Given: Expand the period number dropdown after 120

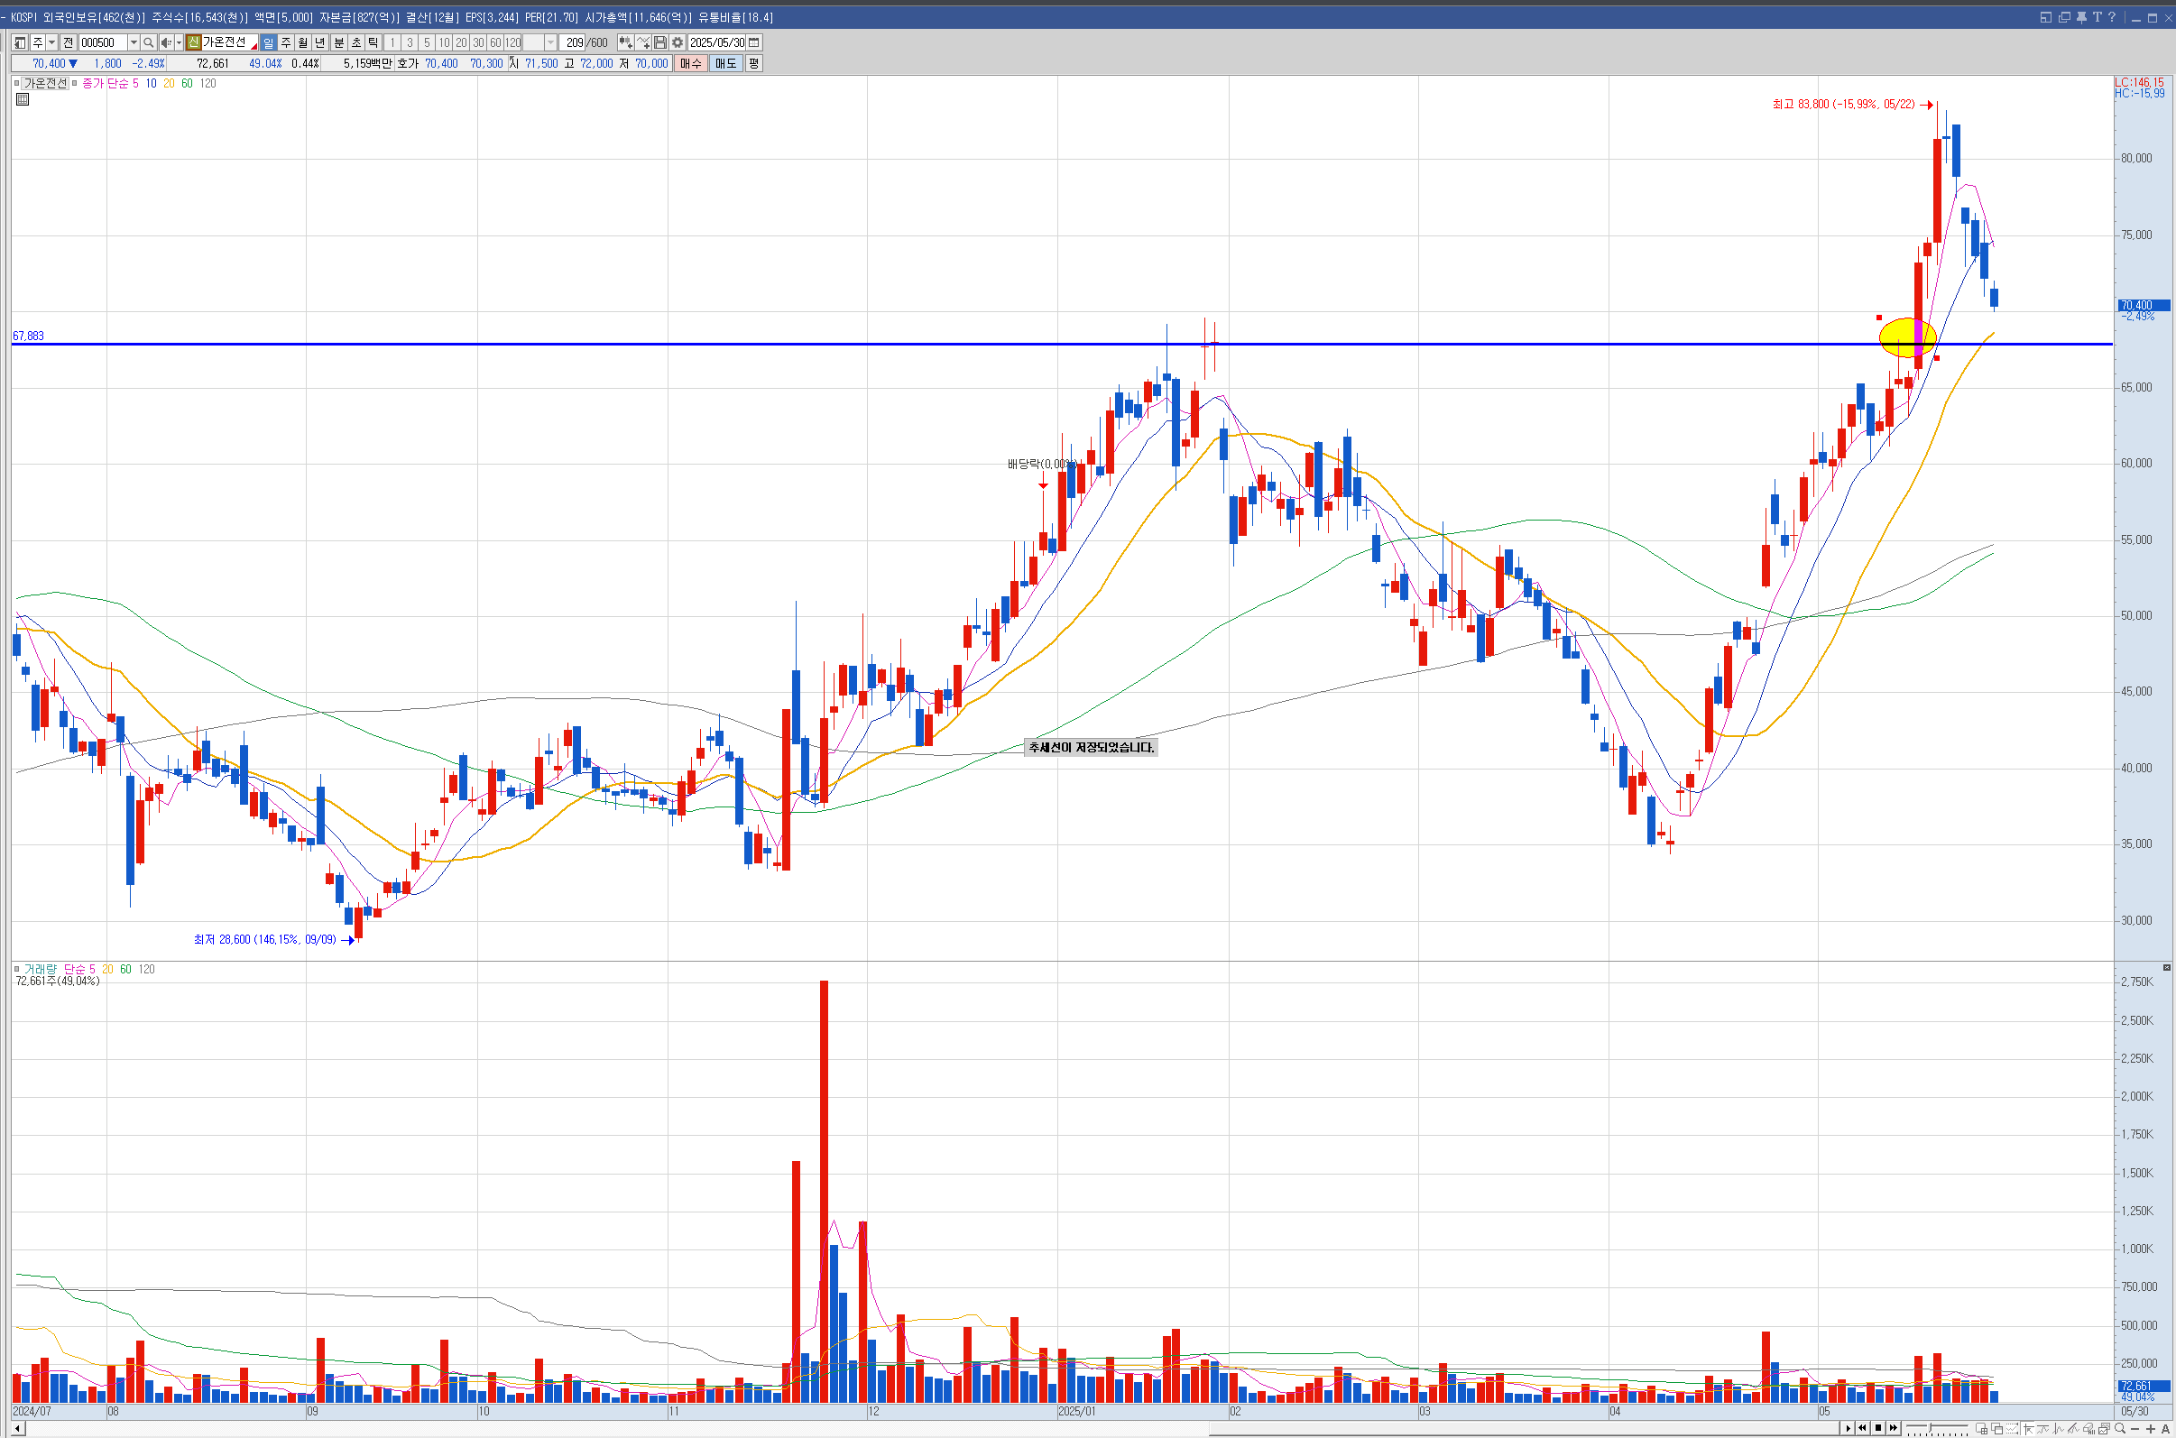Looking at the screenshot, I should click(550, 42).
